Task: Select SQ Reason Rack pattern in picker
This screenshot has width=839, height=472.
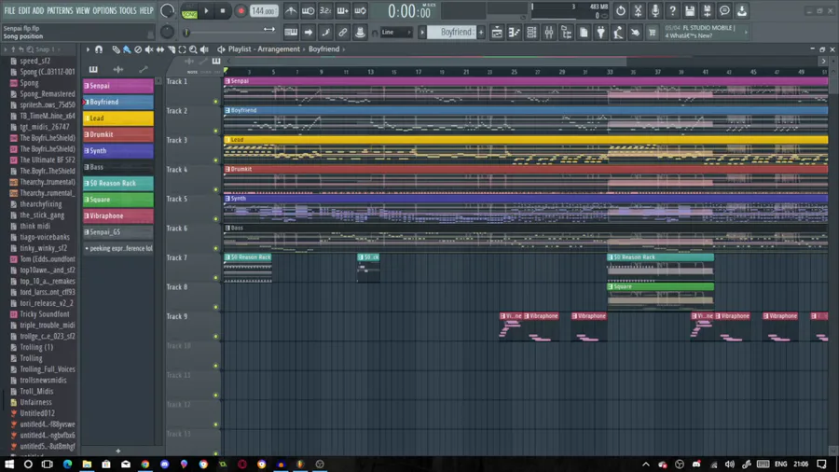Action: coord(118,184)
